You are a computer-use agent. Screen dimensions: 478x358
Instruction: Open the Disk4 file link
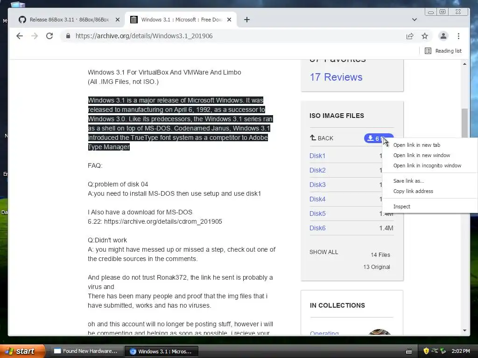click(x=317, y=199)
